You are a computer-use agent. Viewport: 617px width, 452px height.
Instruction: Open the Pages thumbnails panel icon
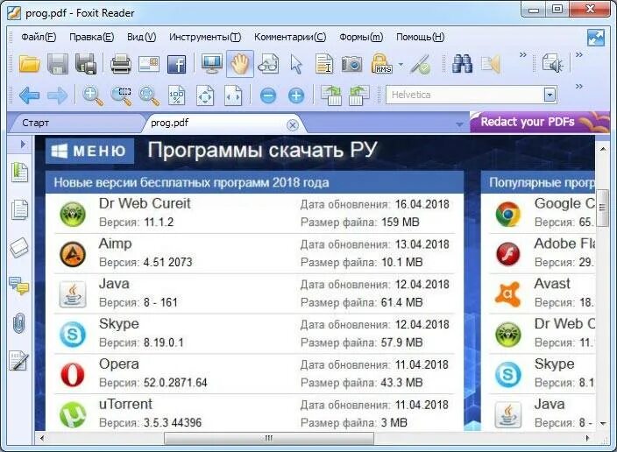pos(19,209)
